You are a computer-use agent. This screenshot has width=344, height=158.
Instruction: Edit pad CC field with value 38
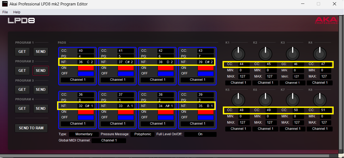166,95
